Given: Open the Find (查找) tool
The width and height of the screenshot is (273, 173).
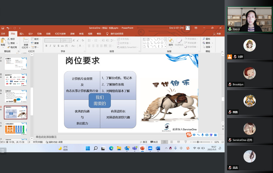Looking at the screenshot, I should click(206, 39).
